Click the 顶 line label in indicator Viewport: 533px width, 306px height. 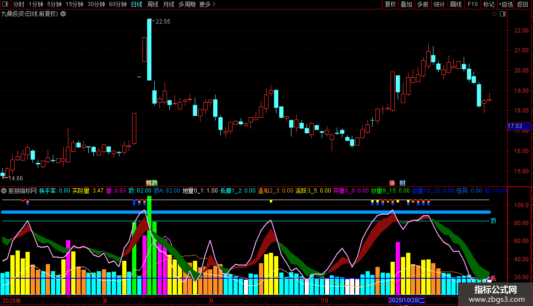coord(493,221)
